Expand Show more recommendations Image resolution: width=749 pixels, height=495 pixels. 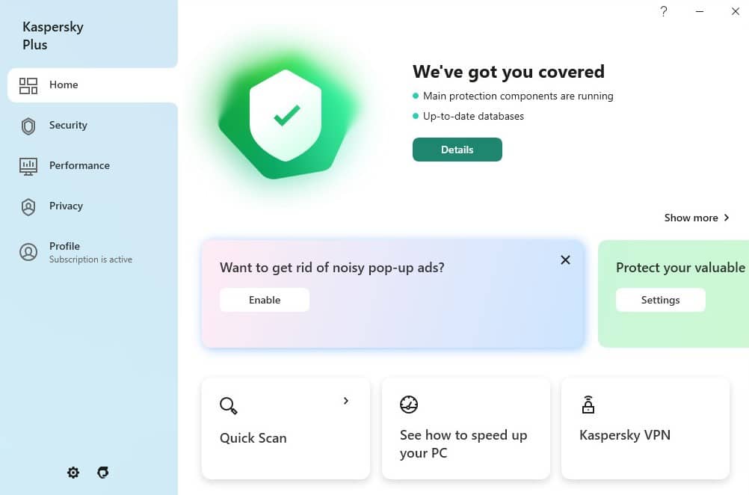tap(696, 218)
